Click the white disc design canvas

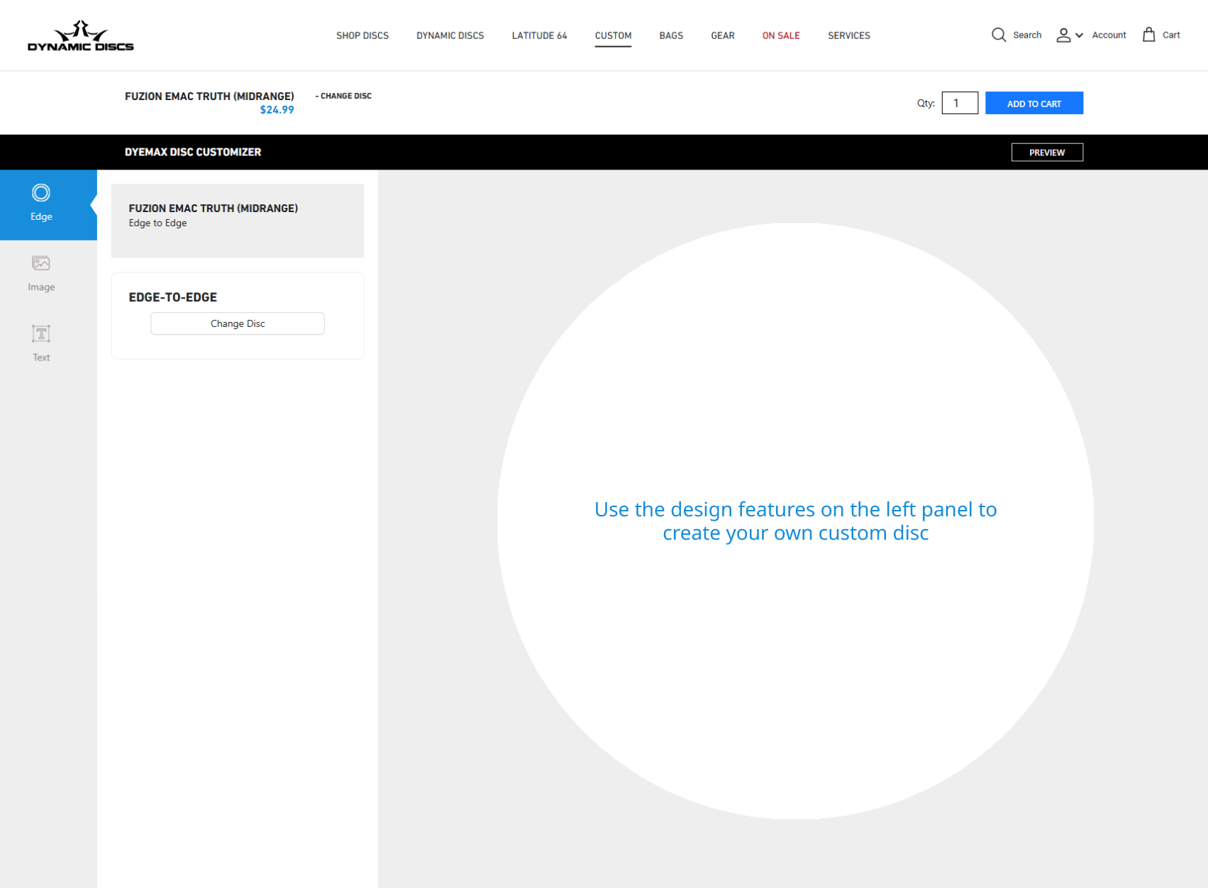(795, 521)
